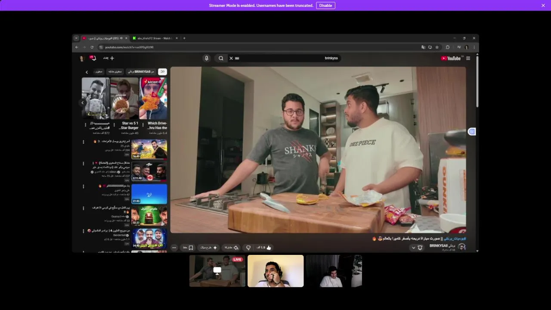Show more filter chips with arrow
This screenshot has height=310, width=551.
click(87, 72)
